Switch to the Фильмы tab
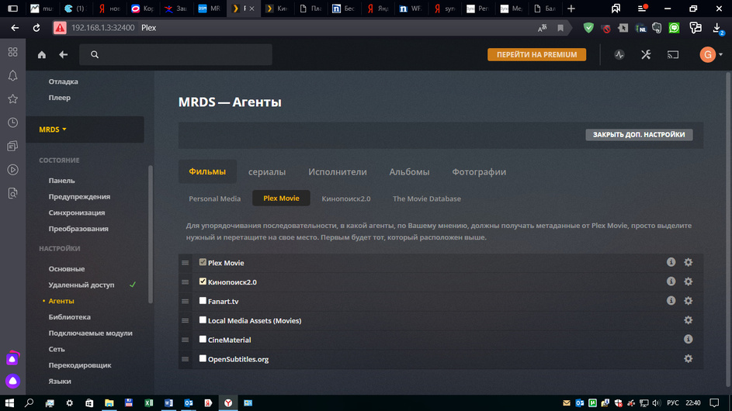Screen dimensions: 732x411 [x=207, y=171]
